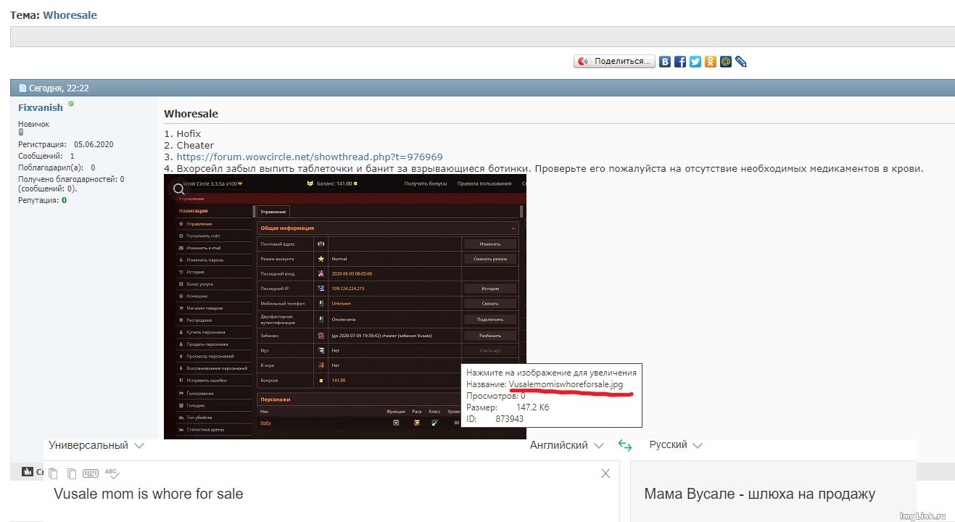955x522 pixels.
Task: Expand the Английский source language dropdown
Action: click(566, 446)
